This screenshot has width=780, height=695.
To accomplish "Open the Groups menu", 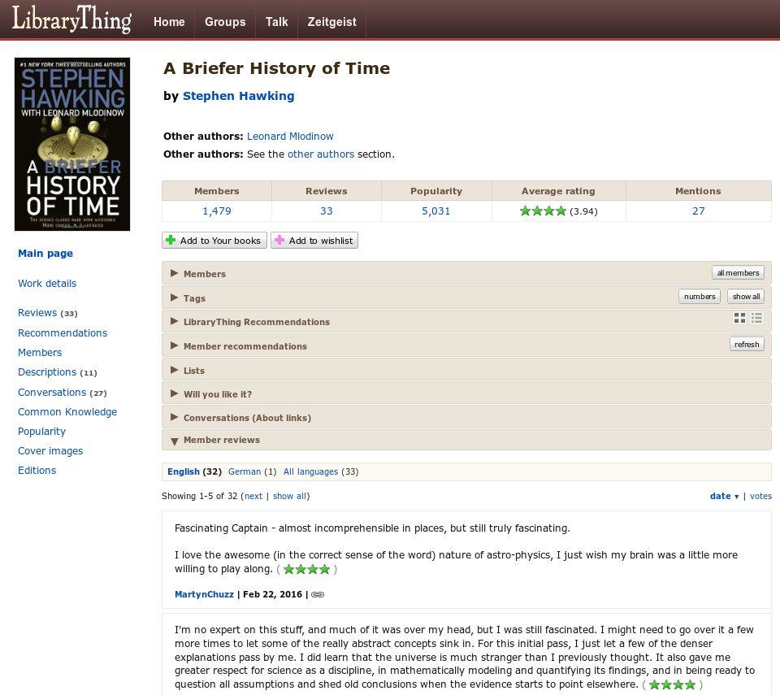I will (225, 22).
